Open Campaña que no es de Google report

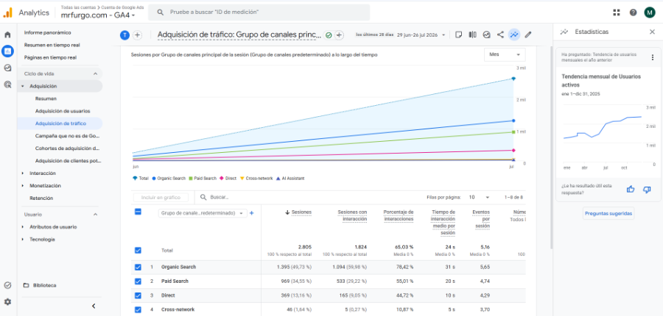(68, 136)
